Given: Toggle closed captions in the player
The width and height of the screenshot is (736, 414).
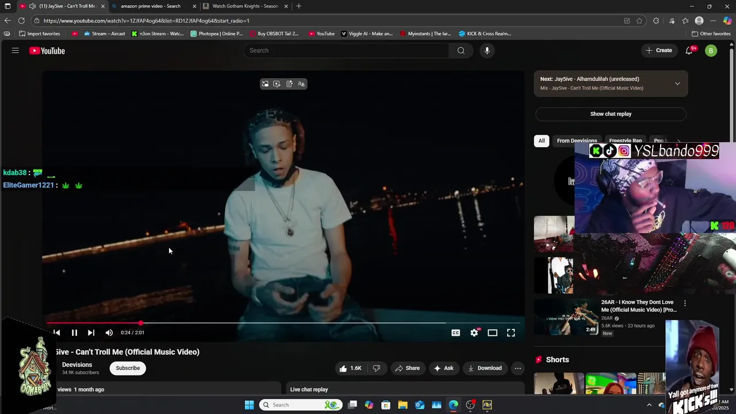Looking at the screenshot, I should pos(455,332).
